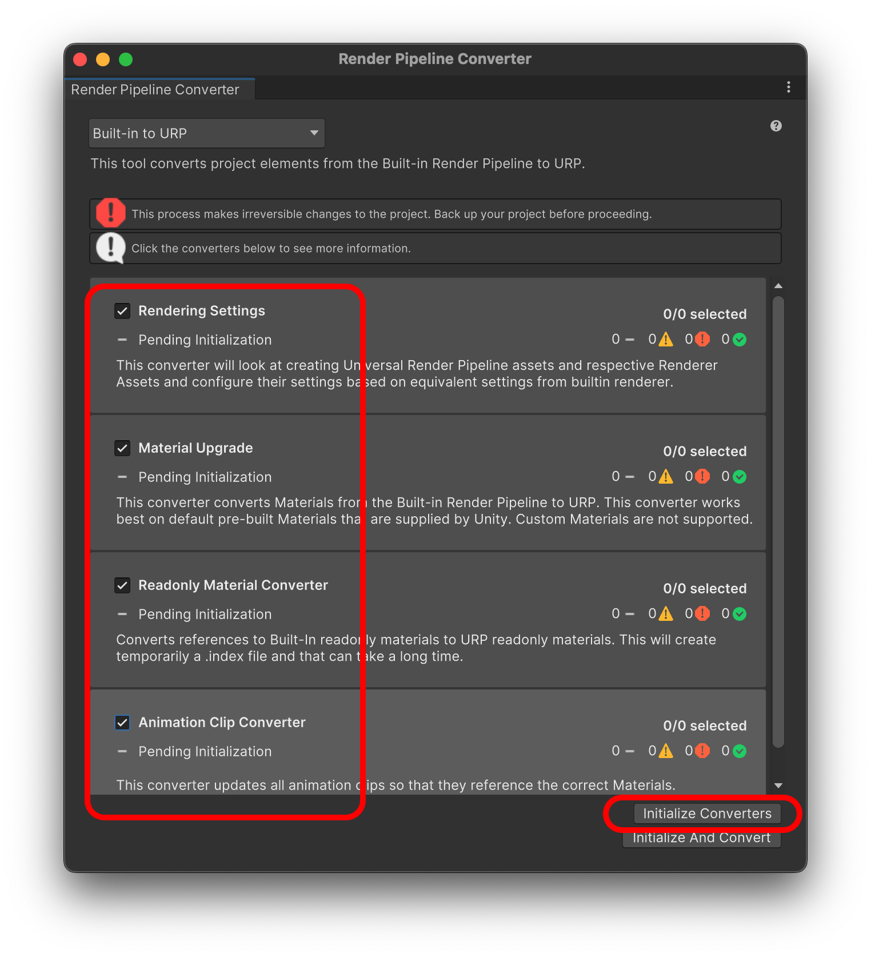This screenshot has width=871, height=957.
Task: Click Material Upgrade 0/0 selected label
Action: pos(705,451)
